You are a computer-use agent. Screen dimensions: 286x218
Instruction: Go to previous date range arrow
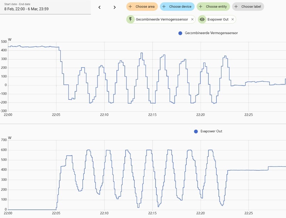[99, 7]
